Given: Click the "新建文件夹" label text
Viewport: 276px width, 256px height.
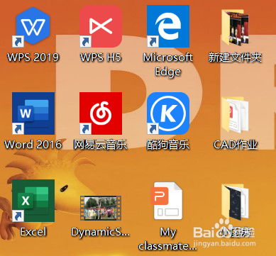Looking at the screenshot, I should point(235,57).
